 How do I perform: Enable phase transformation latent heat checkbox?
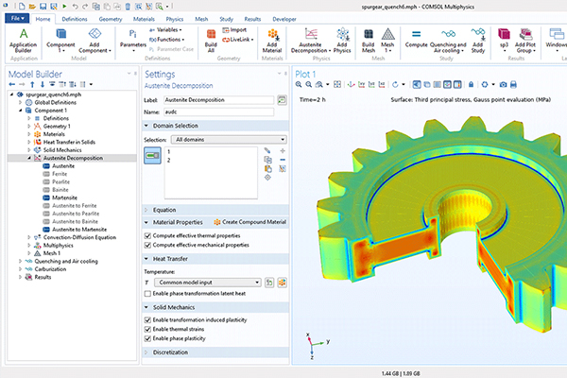click(x=148, y=294)
